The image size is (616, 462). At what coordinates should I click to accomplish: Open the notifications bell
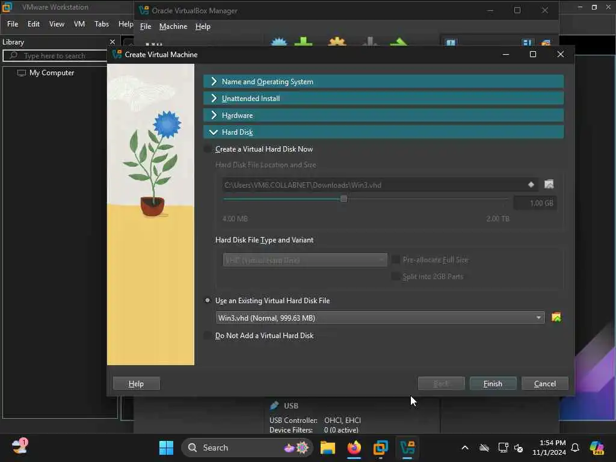coord(575,448)
